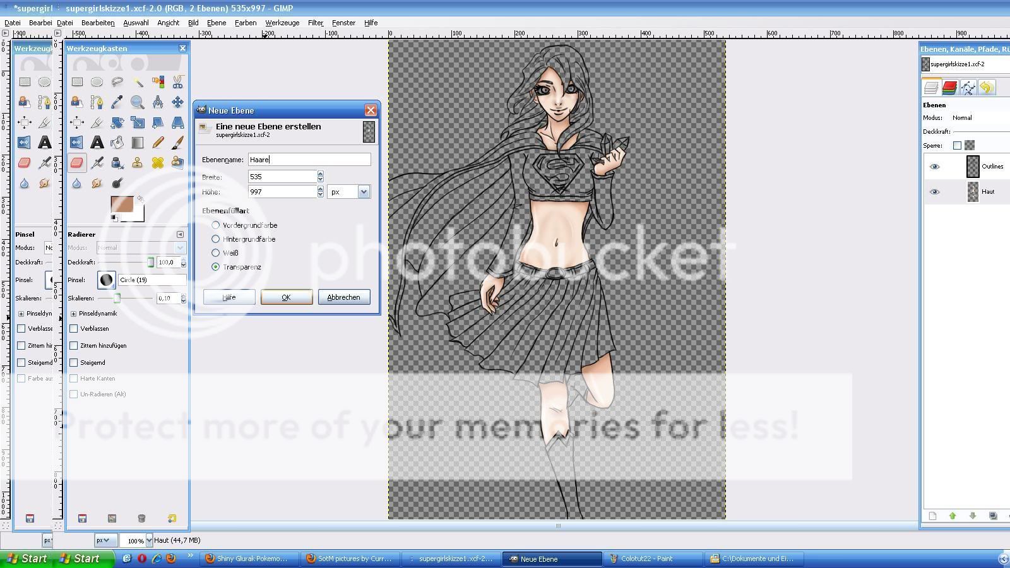Click Radierer Skalieren spinner arrows
This screenshot has width=1010, height=568.
click(x=184, y=299)
